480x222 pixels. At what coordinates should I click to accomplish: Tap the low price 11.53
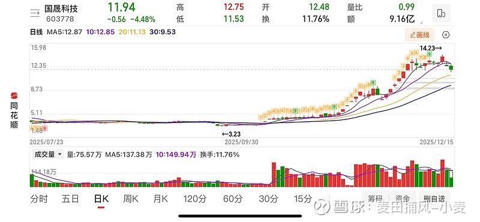coord(234,19)
